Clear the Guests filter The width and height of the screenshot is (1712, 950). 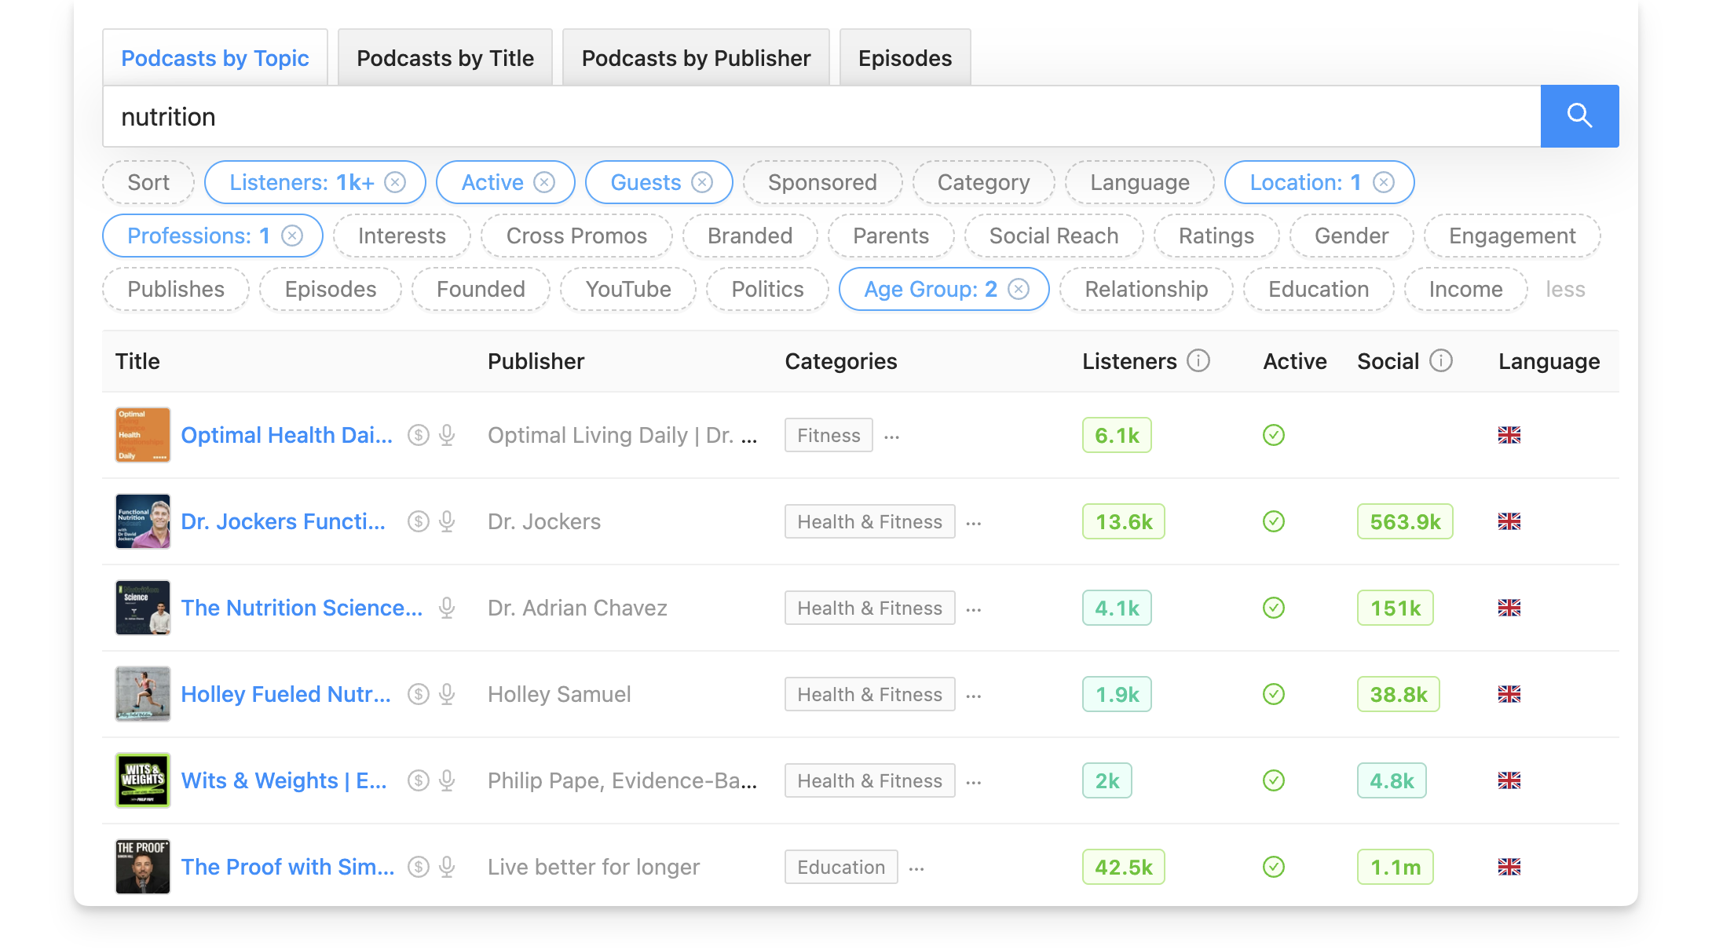(701, 182)
